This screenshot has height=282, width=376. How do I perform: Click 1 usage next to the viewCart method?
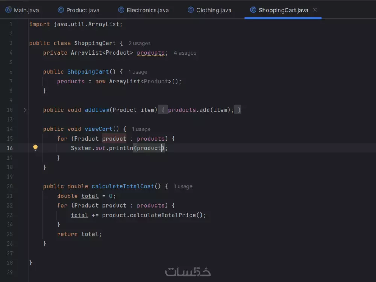pos(141,129)
